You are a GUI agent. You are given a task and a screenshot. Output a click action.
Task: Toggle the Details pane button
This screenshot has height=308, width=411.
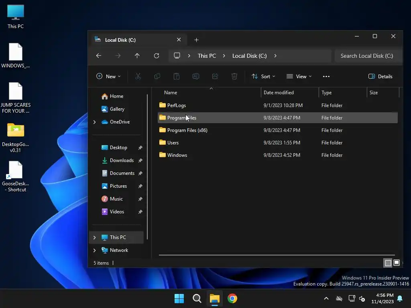tap(380, 76)
